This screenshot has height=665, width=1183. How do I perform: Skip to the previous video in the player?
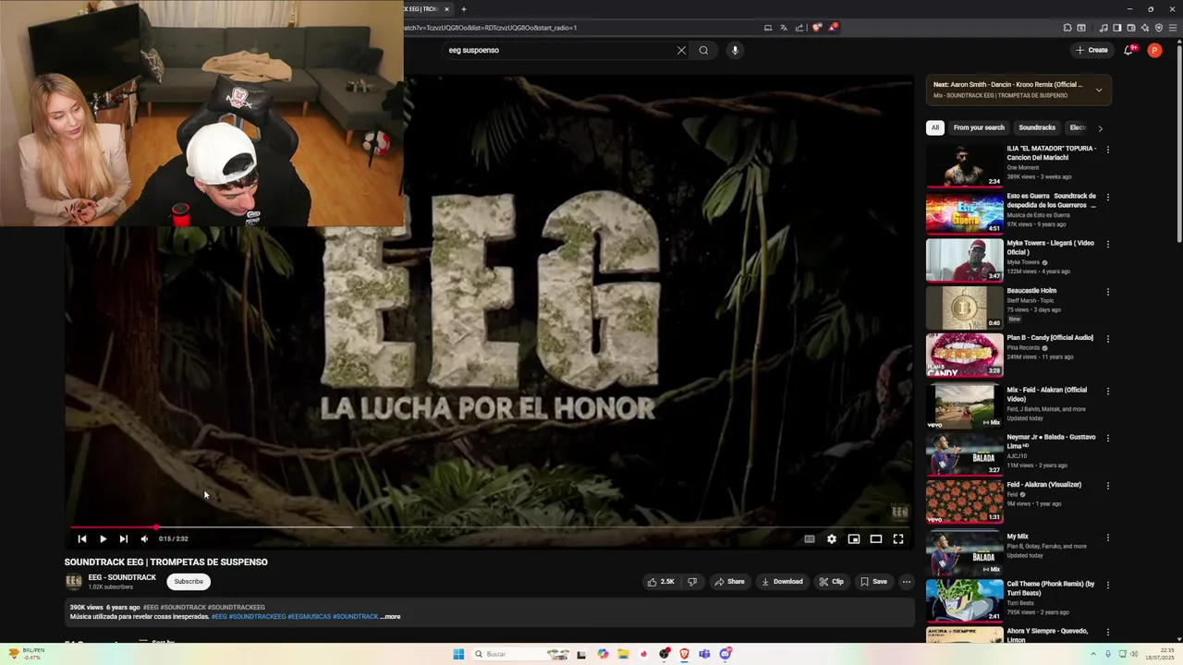(x=81, y=538)
